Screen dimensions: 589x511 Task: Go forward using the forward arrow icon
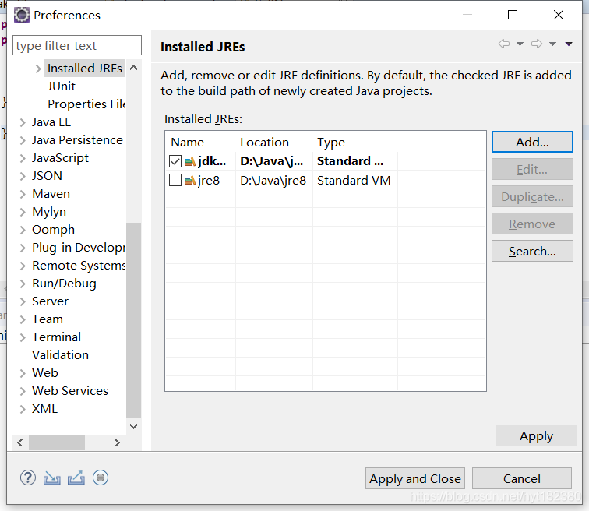click(537, 44)
